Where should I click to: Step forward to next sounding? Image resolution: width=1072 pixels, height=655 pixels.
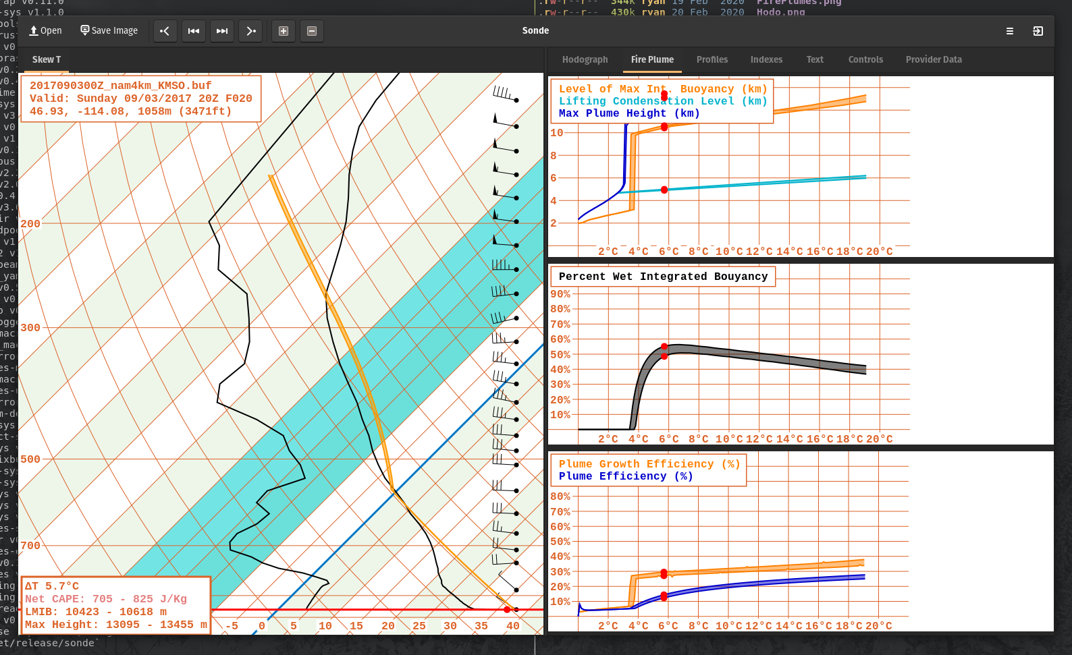pos(250,31)
